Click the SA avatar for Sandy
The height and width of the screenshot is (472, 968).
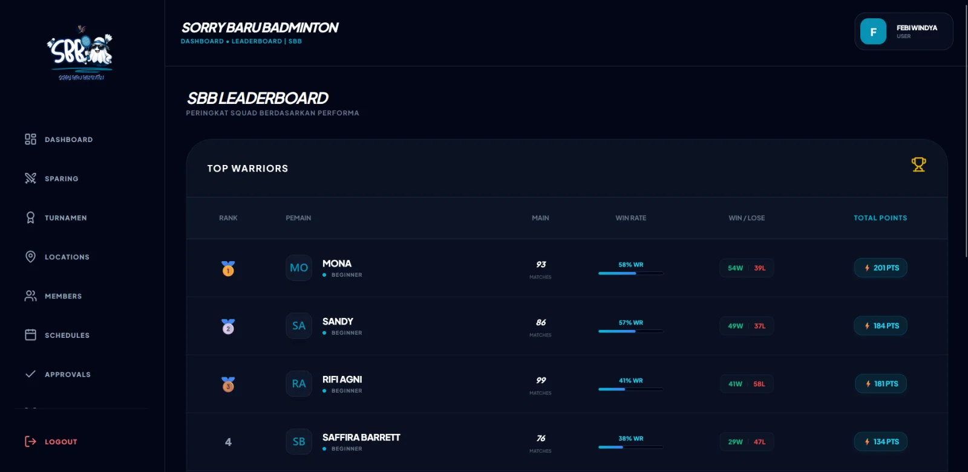click(x=299, y=326)
